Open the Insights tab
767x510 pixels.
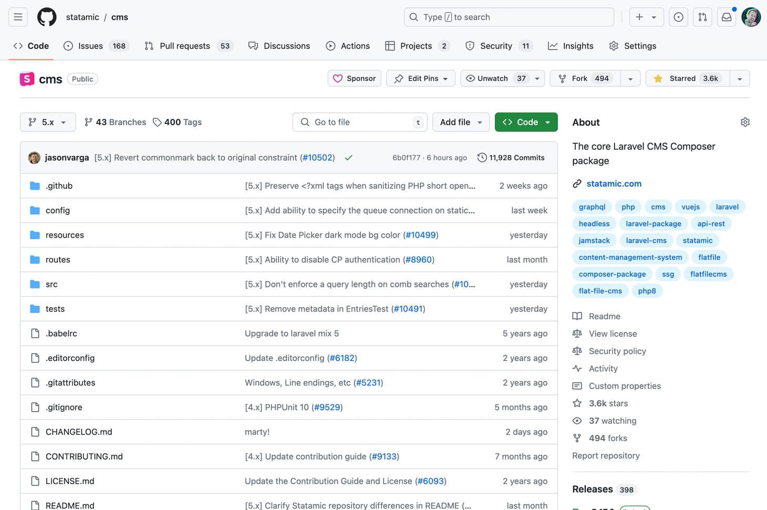[571, 46]
